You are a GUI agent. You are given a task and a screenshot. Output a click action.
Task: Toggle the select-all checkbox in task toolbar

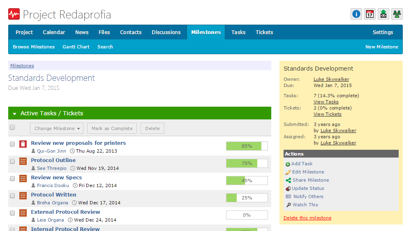click(x=12, y=128)
